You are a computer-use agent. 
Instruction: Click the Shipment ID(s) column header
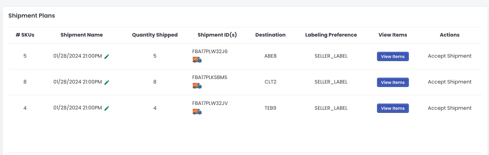[x=217, y=35]
